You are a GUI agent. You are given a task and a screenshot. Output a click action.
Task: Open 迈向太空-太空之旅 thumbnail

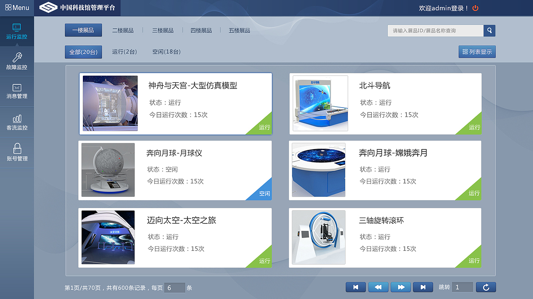coord(108,238)
